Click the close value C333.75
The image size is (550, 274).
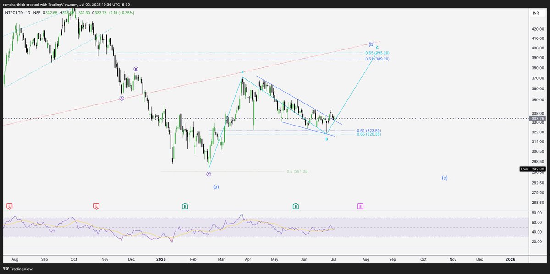click(99, 13)
